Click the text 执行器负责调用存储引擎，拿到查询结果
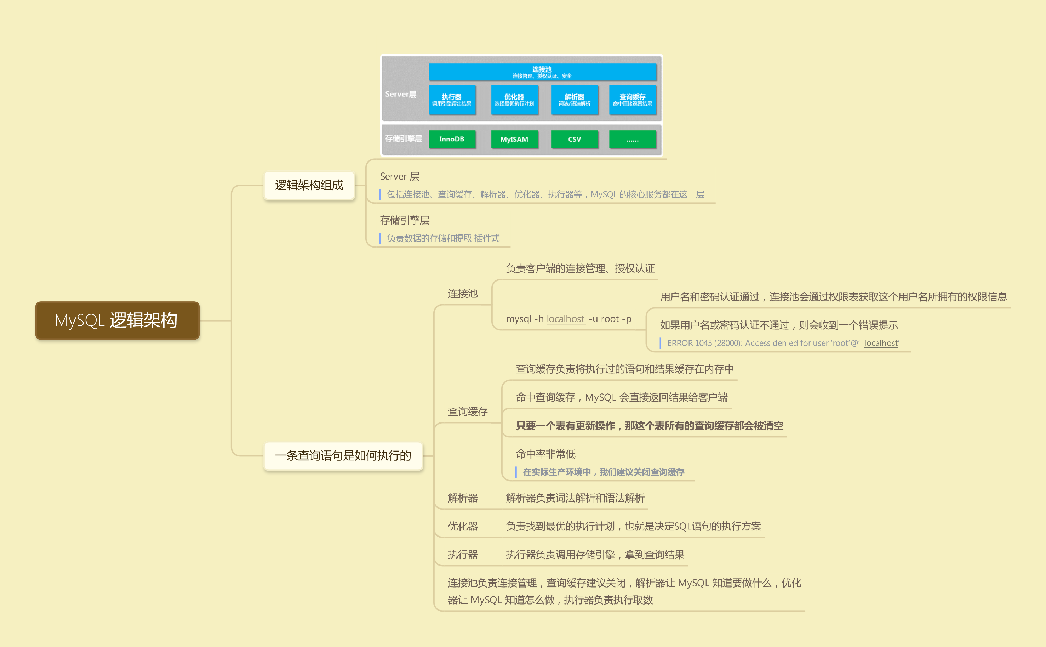The image size is (1046, 647). [x=595, y=555]
